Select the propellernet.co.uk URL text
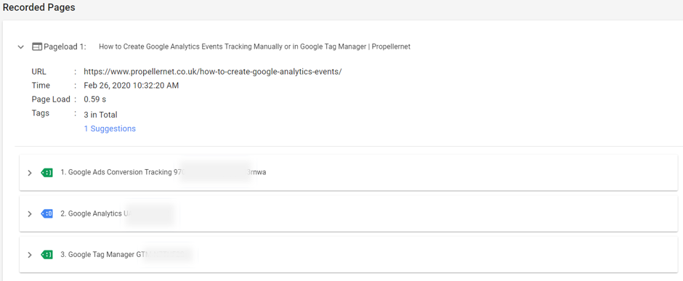Screen dimensions: 683x281 (213, 72)
